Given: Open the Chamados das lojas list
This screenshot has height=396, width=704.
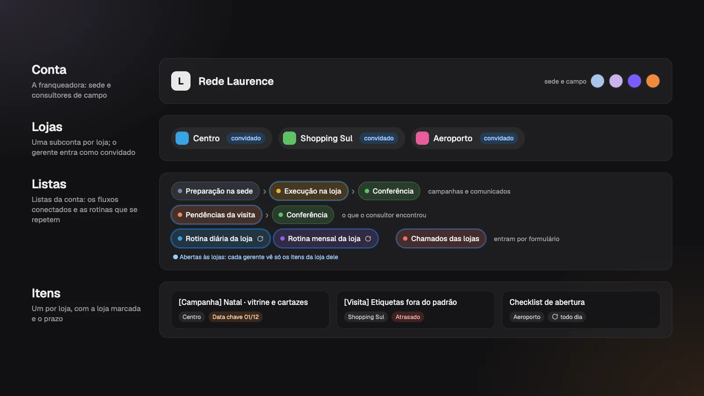Looking at the screenshot, I should point(441,238).
